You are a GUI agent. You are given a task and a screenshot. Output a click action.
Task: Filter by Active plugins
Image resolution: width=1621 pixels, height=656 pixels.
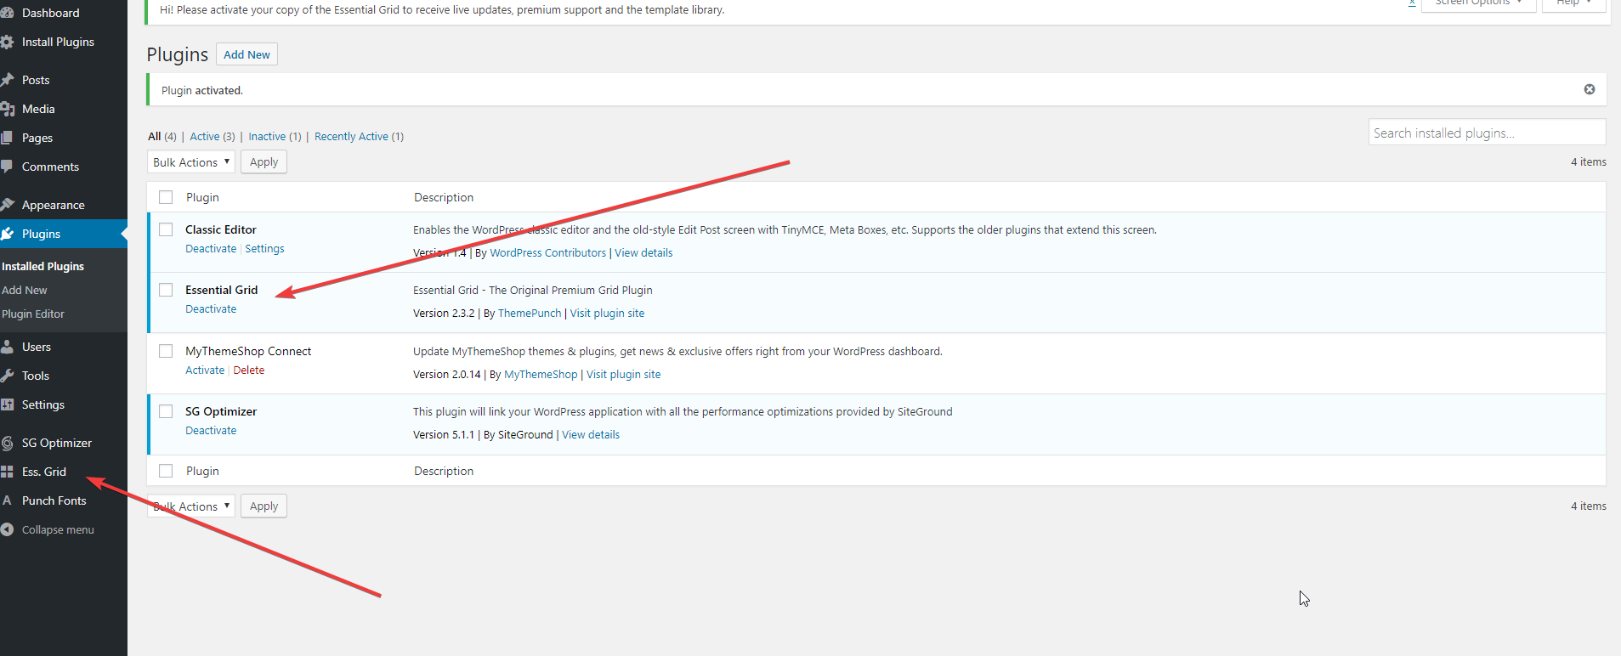click(213, 136)
